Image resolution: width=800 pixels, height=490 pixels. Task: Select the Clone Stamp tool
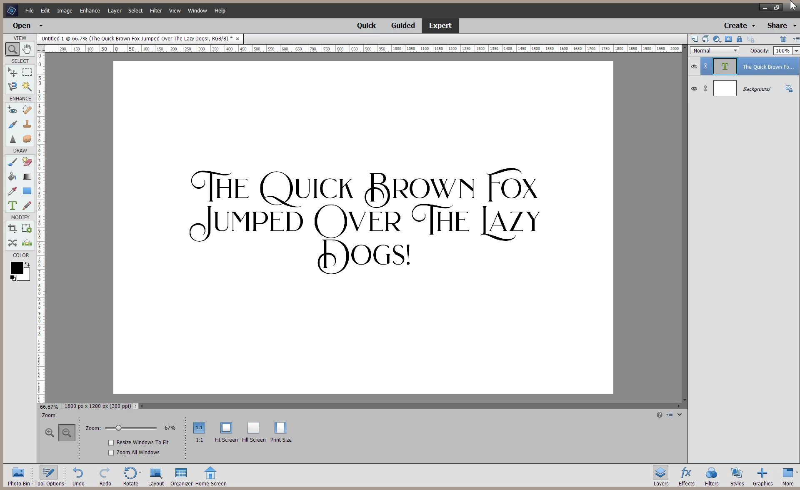click(27, 124)
